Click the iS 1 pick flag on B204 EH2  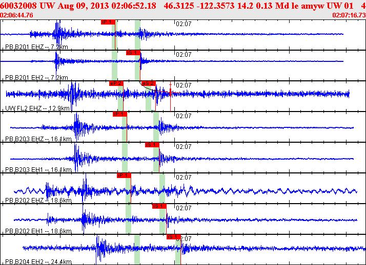coord(174,237)
